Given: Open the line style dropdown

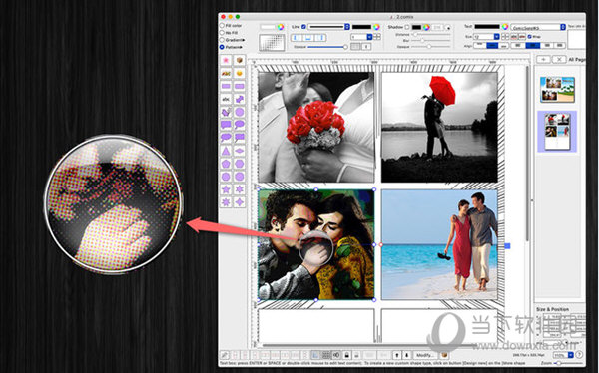Looking at the screenshot, I should [x=328, y=27].
